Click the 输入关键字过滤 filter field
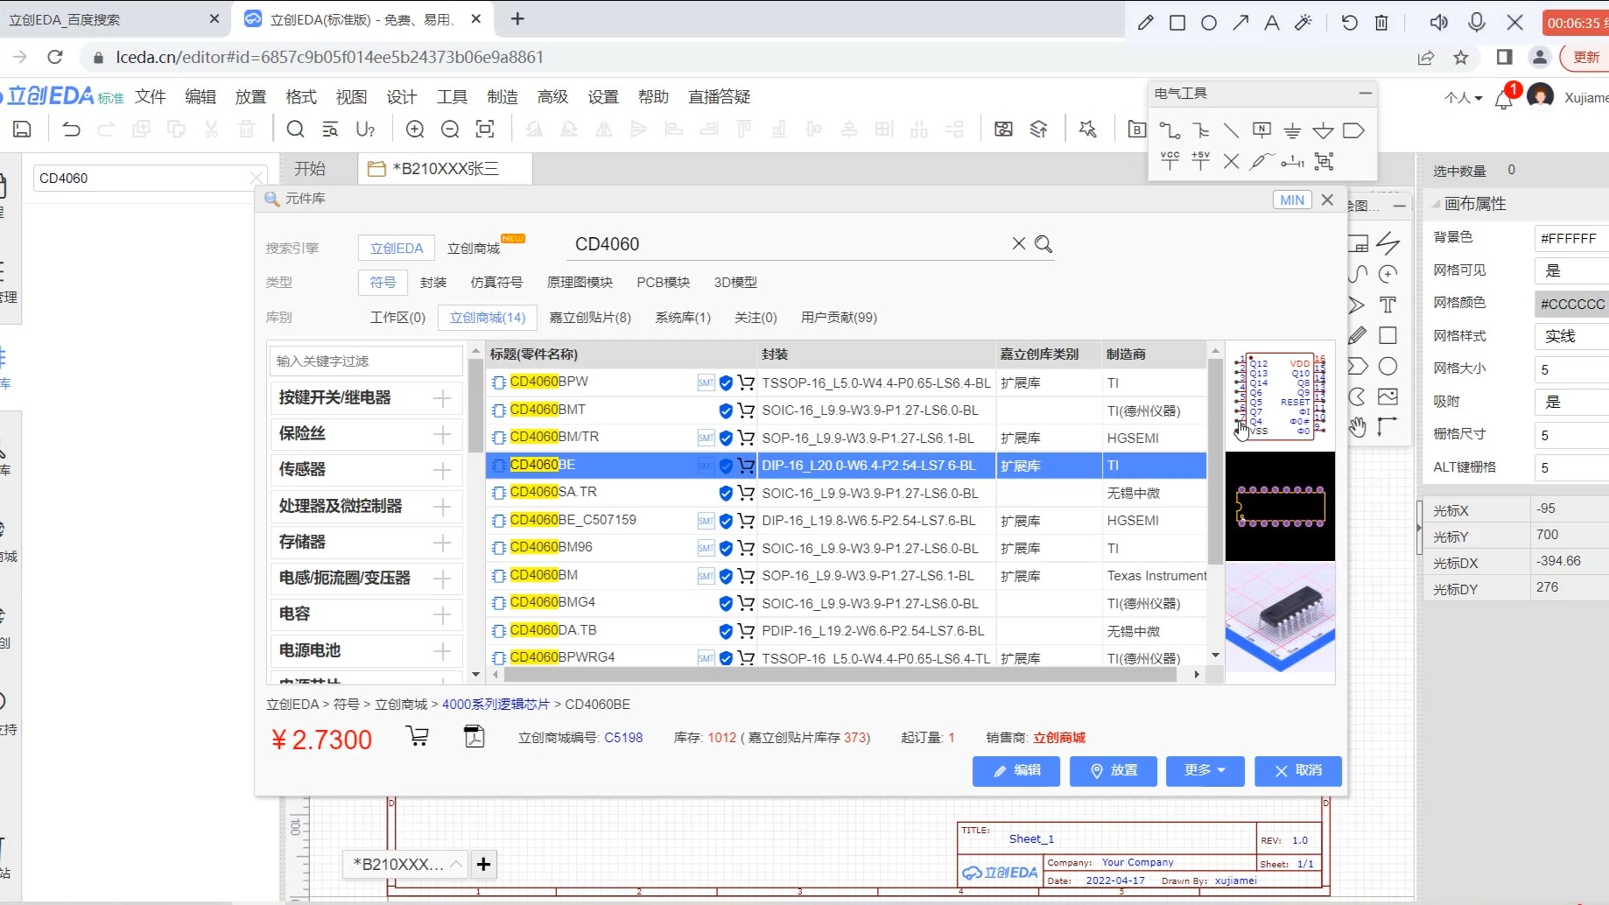 pos(366,361)
